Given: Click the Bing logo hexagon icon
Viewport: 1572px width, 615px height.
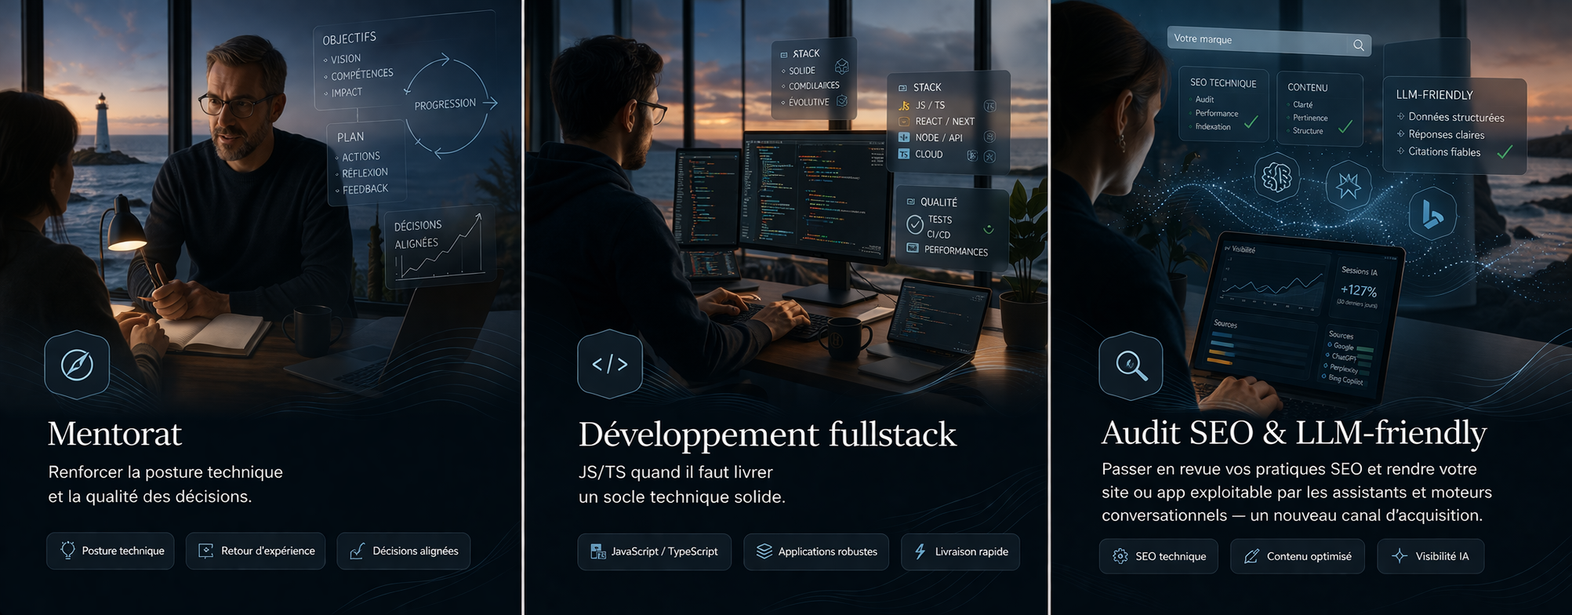Looking at the screenshot, I should pos(1432,214).
